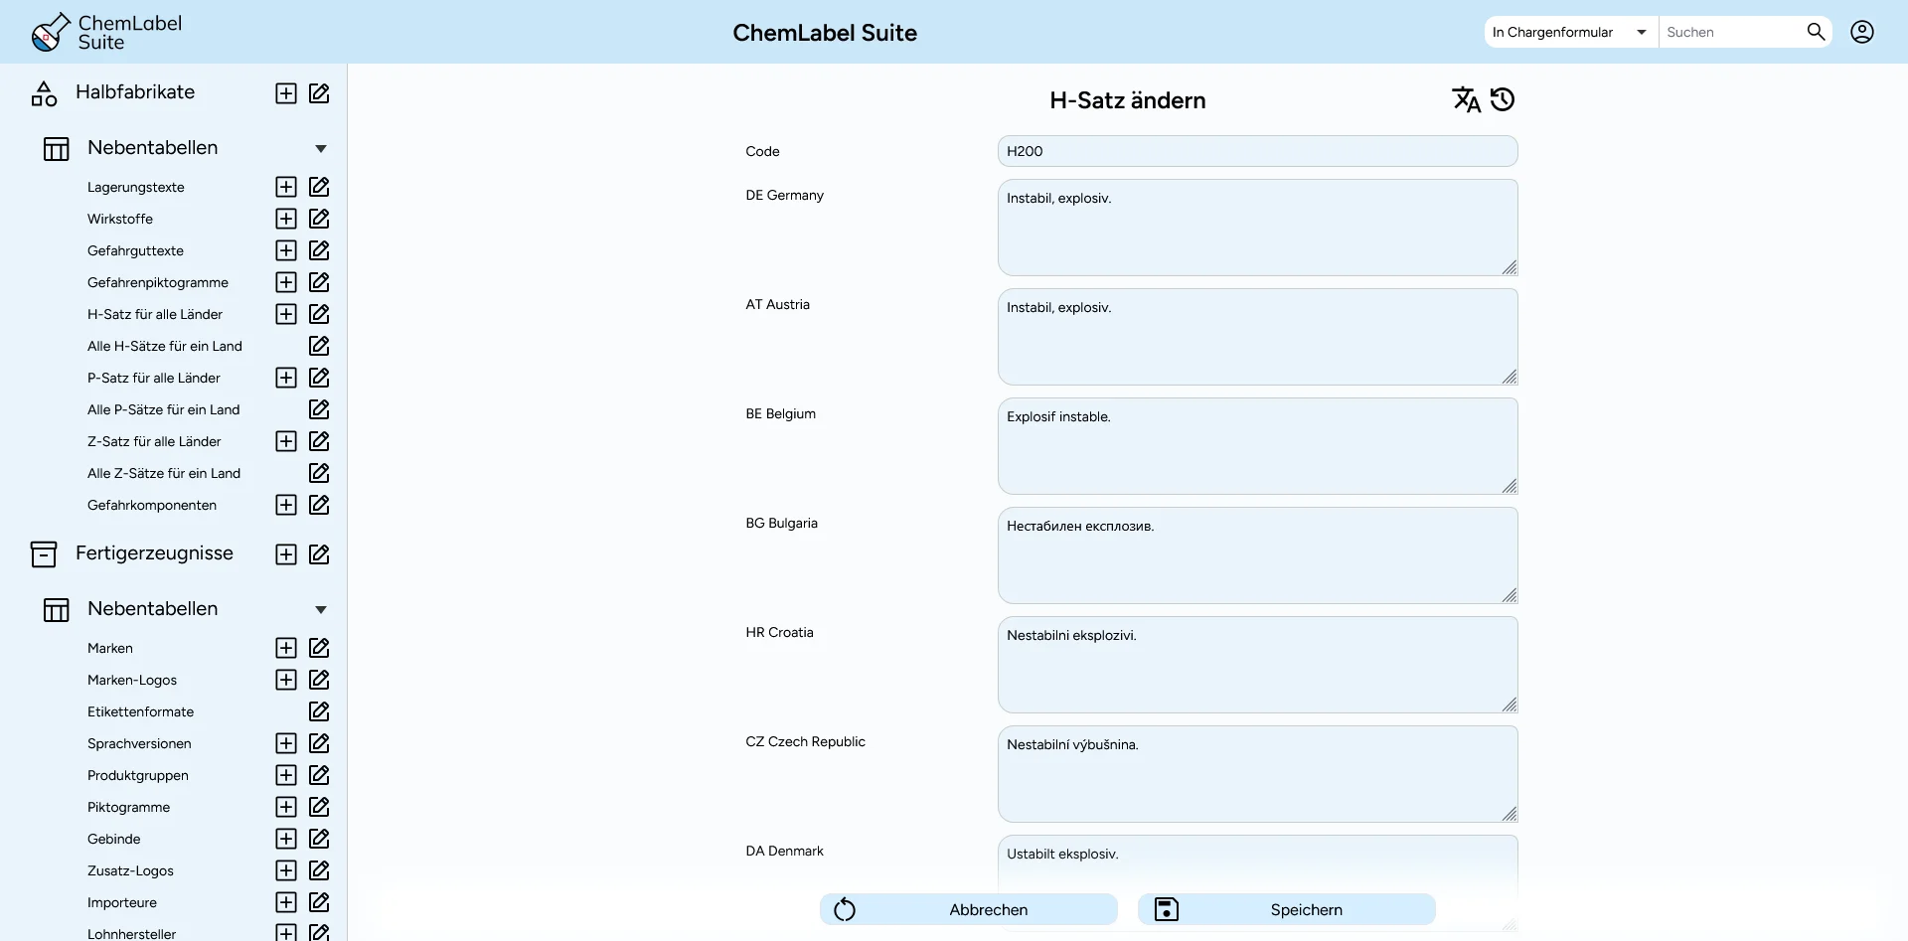1908x941 pixels.
Task: Edit Importeure entries
Action: coord(319,902)
